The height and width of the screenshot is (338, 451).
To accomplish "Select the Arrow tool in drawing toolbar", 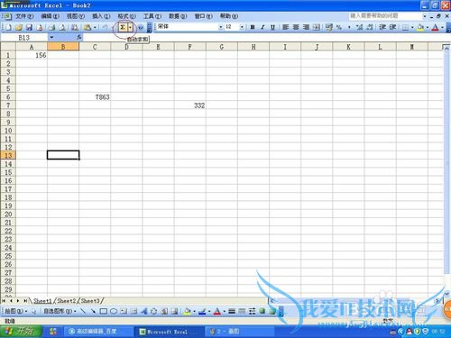I will tap(93, 311).
